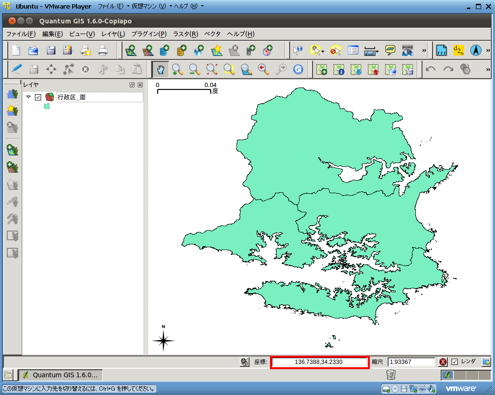Click the 行政区_面 layer color symbol

coord(47,106)
